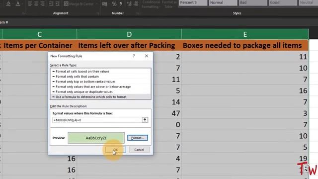This screenshot has width=318, height=179.
Task: Select column C header
Action: tap(40, 34)
